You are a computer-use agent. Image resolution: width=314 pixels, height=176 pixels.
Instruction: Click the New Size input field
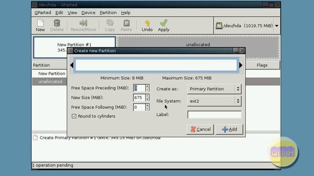[x=139, y=98]
